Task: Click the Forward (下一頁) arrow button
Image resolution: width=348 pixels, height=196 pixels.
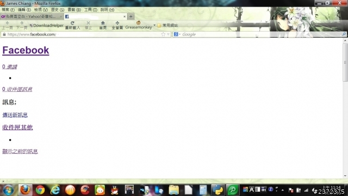Action: click(22, 25)
